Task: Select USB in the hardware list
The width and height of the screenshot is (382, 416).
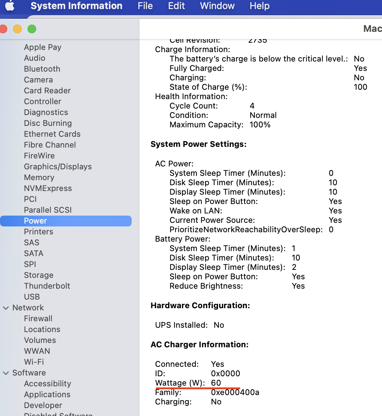Action: point(32,297)
